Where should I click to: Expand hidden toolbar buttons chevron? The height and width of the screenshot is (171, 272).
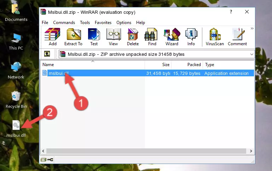[x=252, y=28]
